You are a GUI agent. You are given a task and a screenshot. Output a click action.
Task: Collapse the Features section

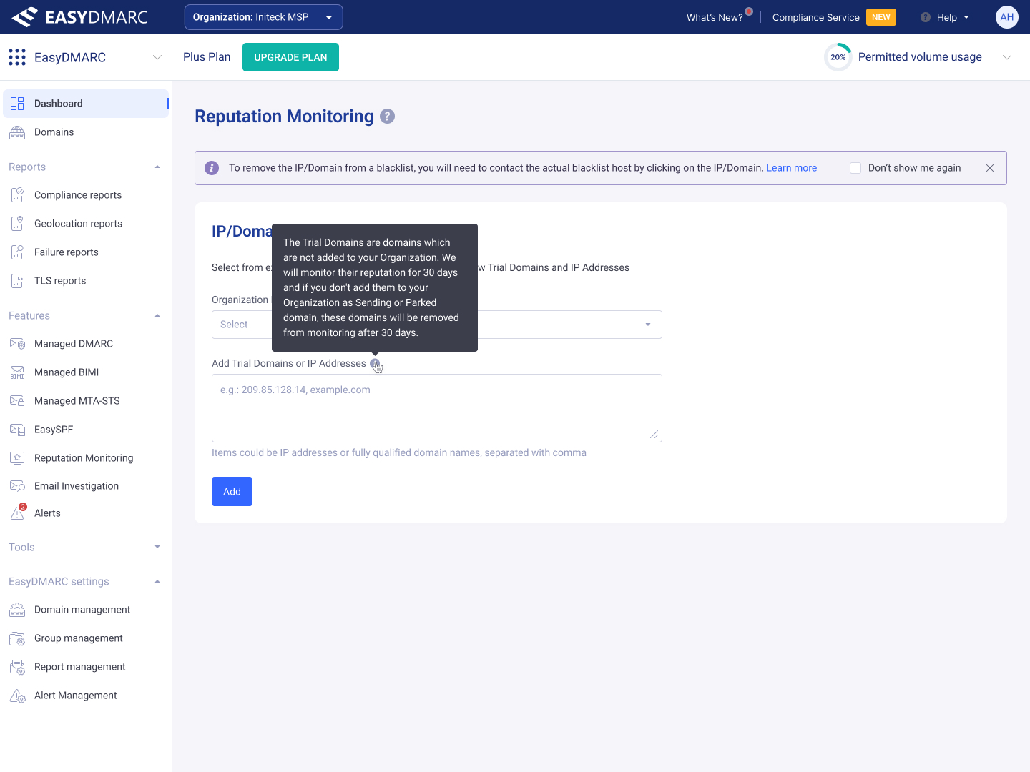pos(157,316)
